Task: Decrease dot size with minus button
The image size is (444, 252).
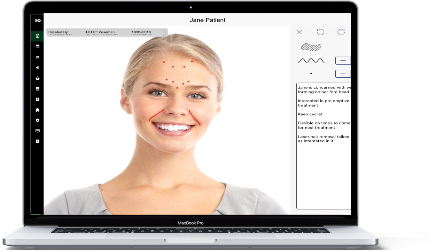Action: (343, 74)
